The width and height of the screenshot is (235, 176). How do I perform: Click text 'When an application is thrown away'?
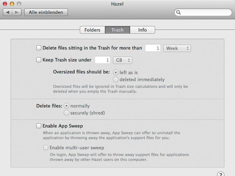(77, 133)
